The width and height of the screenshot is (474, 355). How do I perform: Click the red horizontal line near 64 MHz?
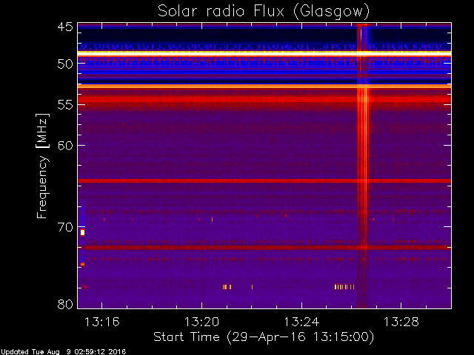click(x=264, y=180)
